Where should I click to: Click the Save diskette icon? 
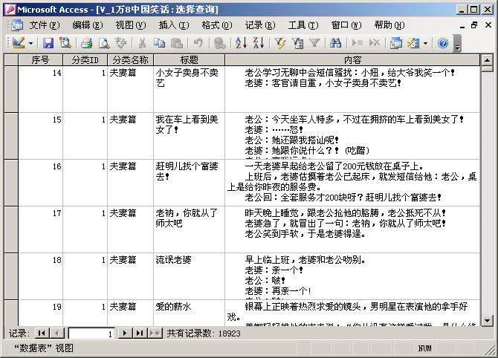tap(48, 43)
